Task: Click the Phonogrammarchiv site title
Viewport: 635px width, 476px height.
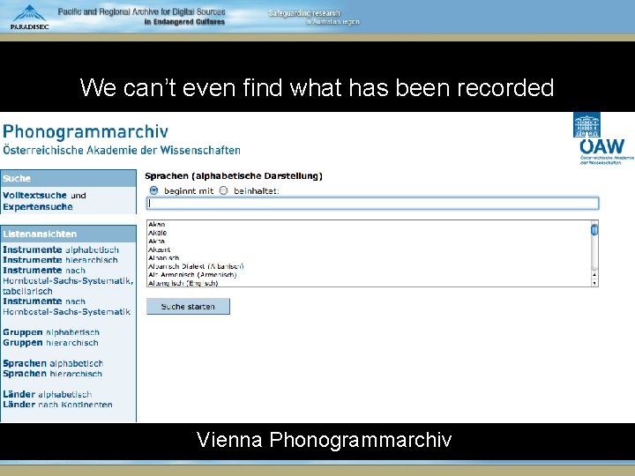Action: pos(86,131)
